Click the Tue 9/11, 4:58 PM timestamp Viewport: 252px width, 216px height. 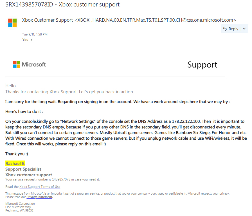coord(35,34)
